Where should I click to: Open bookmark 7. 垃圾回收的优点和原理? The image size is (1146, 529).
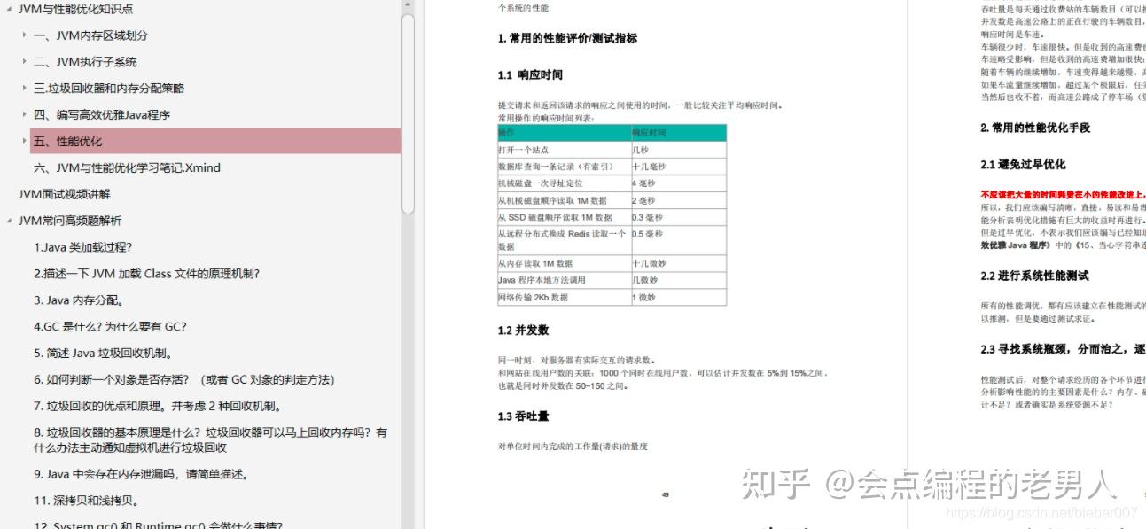tap(142, 406)
